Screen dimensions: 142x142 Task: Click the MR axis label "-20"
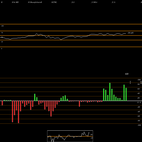point(139,107)
